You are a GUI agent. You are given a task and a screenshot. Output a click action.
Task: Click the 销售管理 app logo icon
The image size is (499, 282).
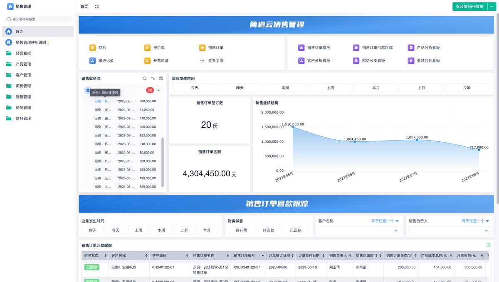coord(10,6)
